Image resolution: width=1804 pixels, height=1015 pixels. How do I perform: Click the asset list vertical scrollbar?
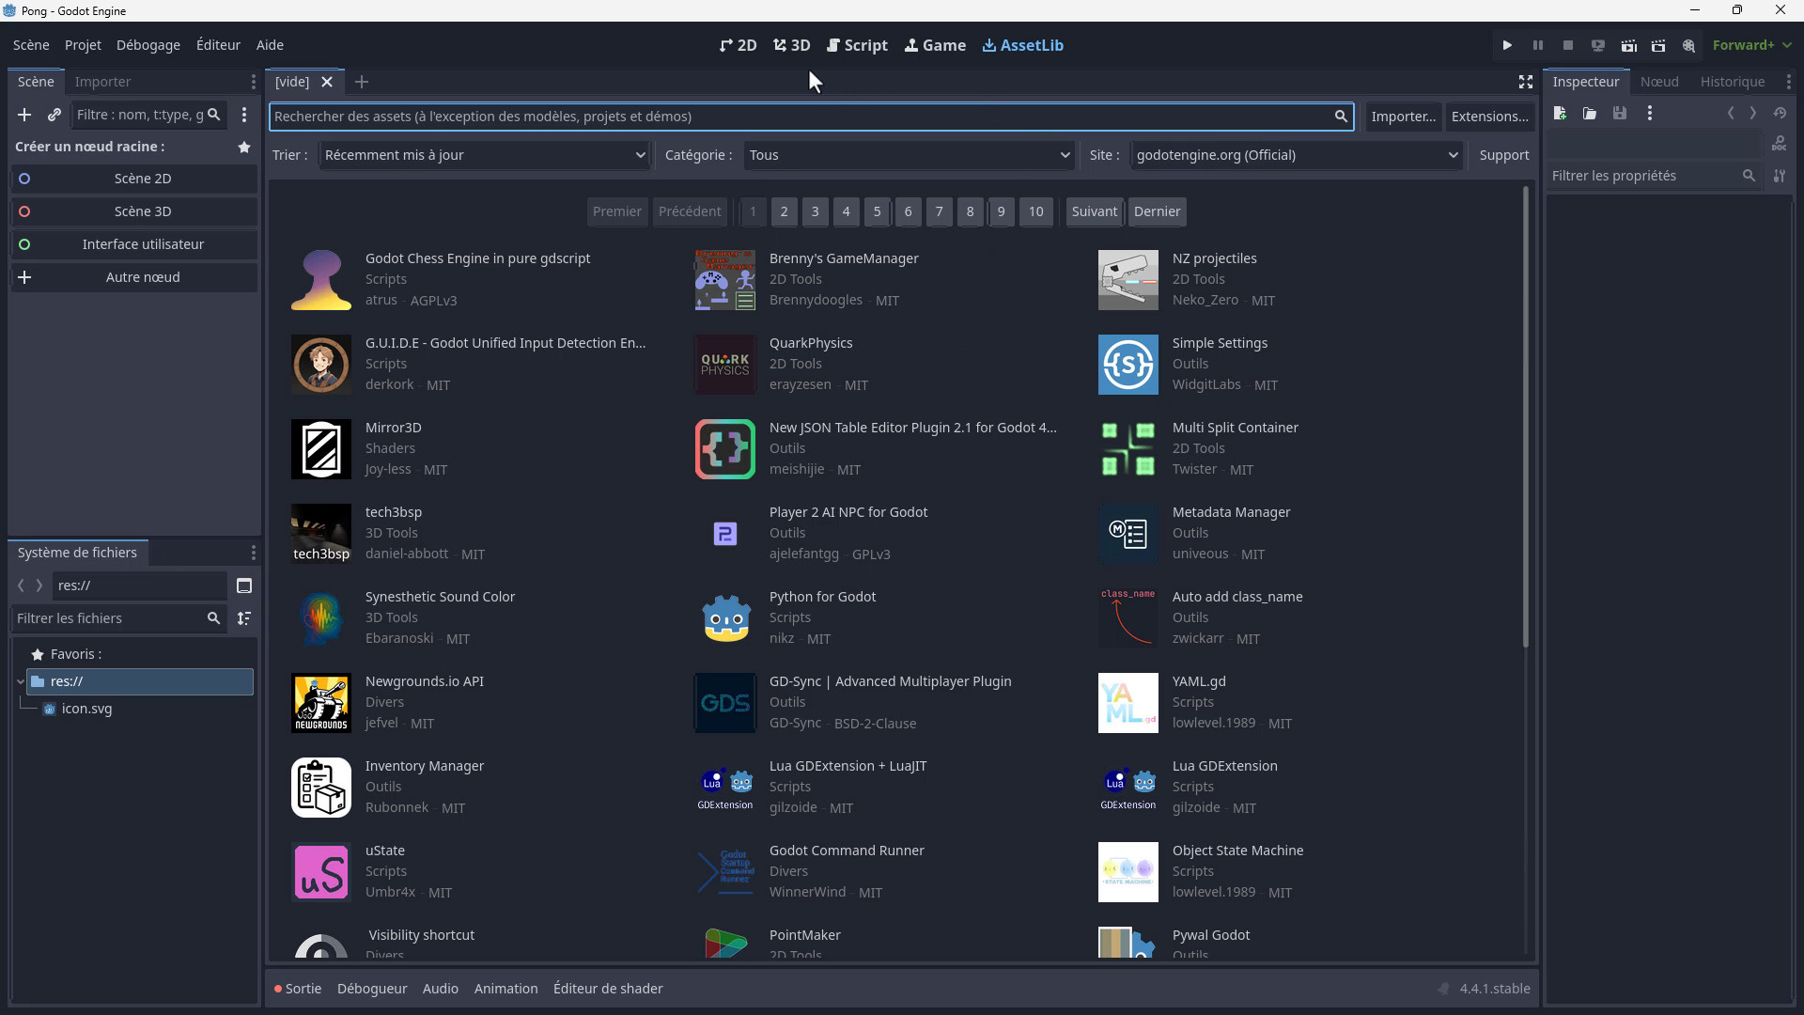click(x=1525, y=418)
